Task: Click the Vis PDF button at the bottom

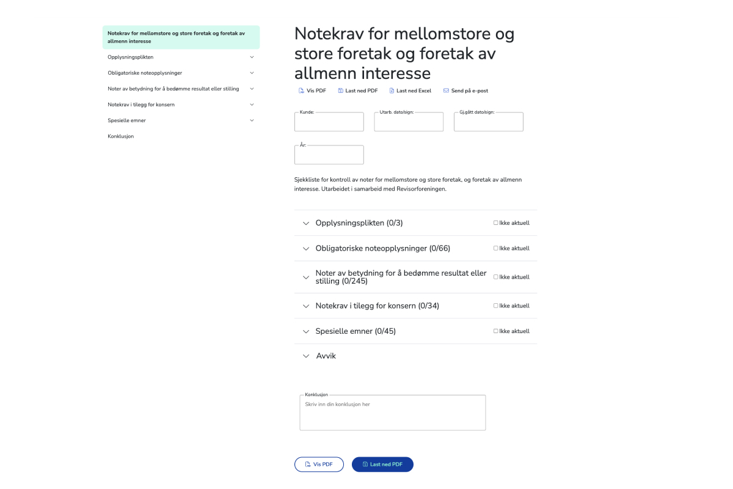Action: tap(319, 464)
